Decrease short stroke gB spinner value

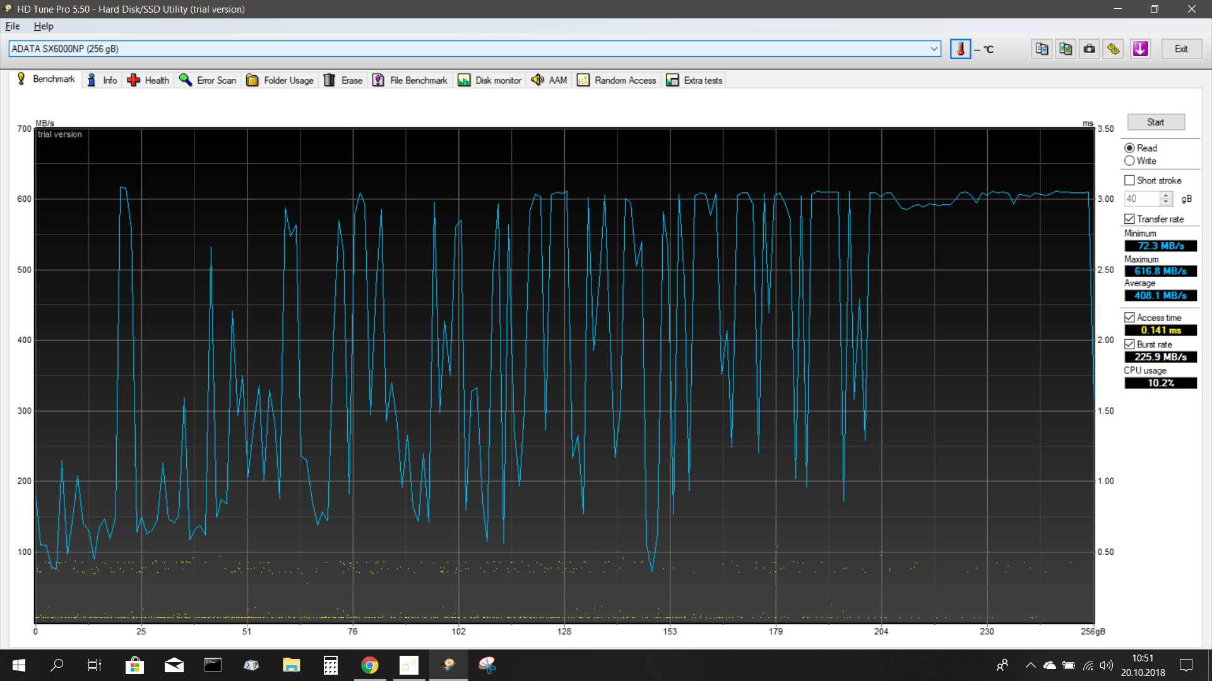pyautogui.click(x=1166, y=202)
